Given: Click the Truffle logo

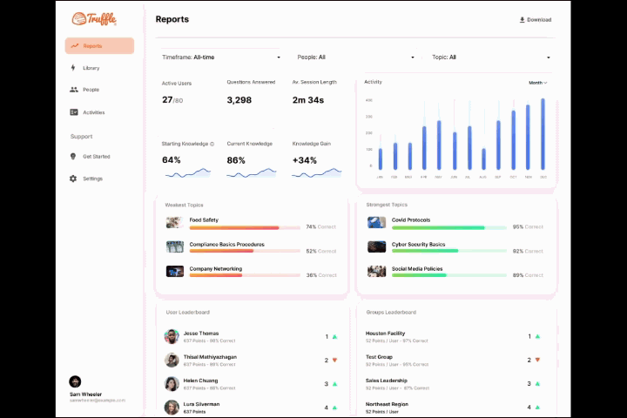Looking at the screenshot, I should pos(94,18).
